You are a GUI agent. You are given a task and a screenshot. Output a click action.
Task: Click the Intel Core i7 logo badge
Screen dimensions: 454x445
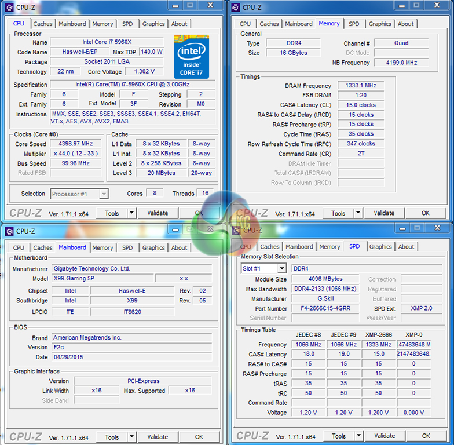point(191,57)
